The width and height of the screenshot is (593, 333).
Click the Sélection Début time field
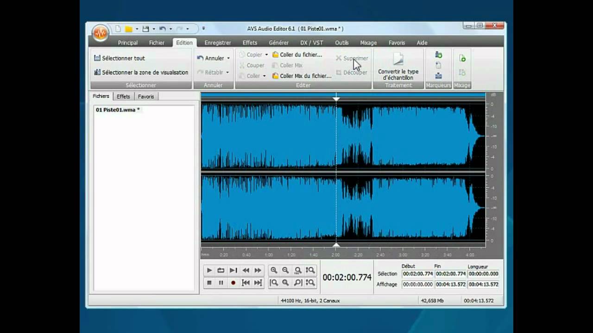[x=417, y=274]
